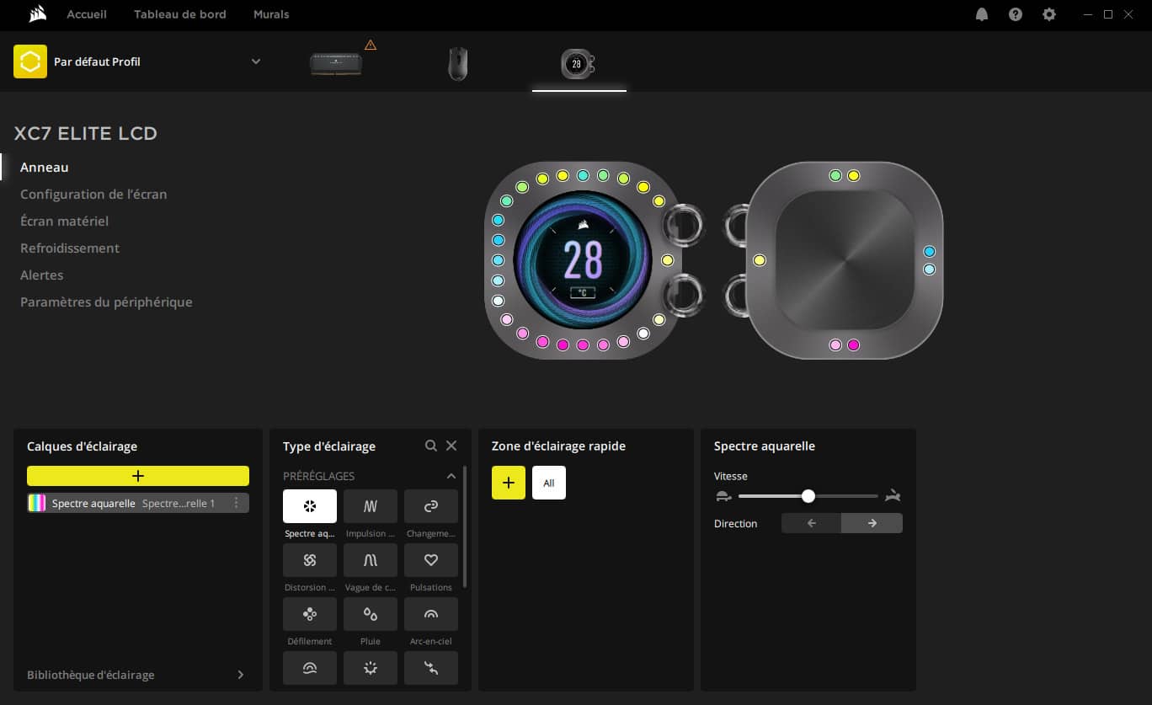The width and height of the screenshot is (1152, 705).
Task: Open the Murals tab
Action: tap(271, 14)
